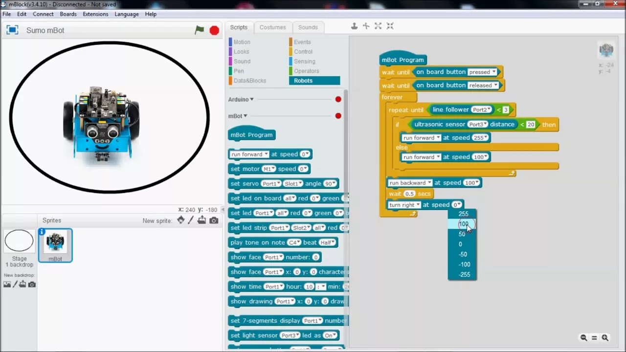Select the shrink sprite tool
626x352 pixels.
click(390, 26)
